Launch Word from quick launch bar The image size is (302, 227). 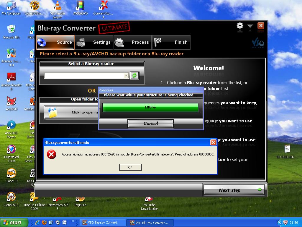64,223
